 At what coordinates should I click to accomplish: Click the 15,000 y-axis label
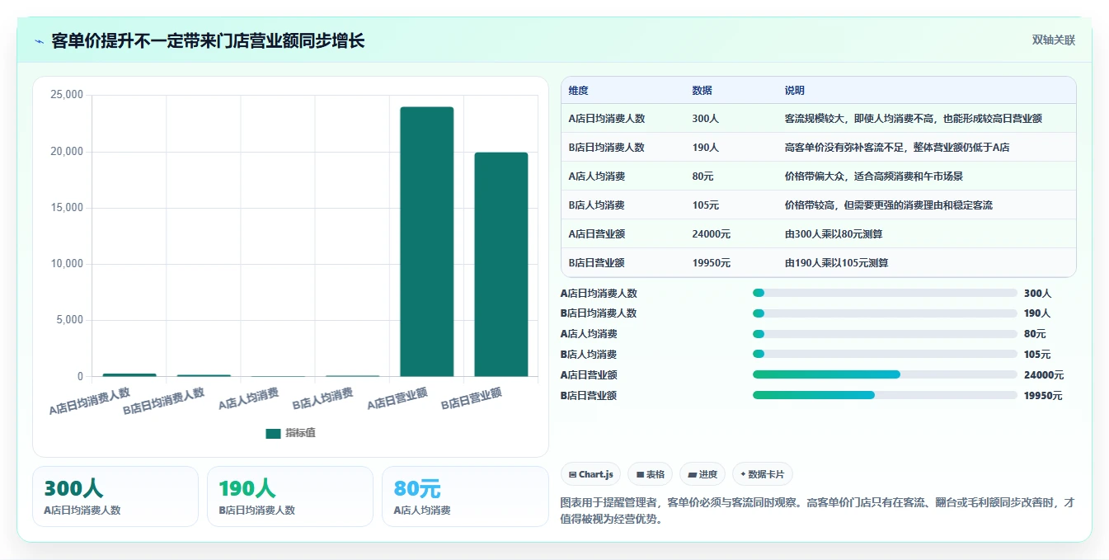(67, 208)
